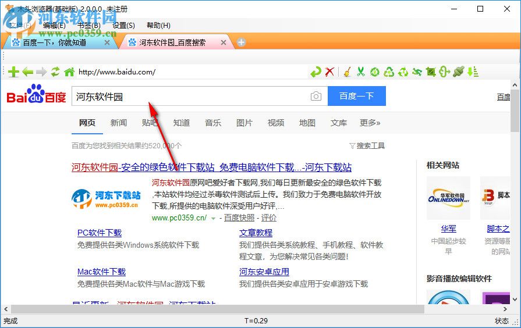The width and height of the screenshot is (521, 328).
Task: Click the horizontal scrollbar thumb
Action: point(218,309)
